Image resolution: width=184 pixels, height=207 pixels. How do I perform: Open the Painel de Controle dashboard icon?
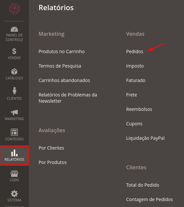coord(14,29)
